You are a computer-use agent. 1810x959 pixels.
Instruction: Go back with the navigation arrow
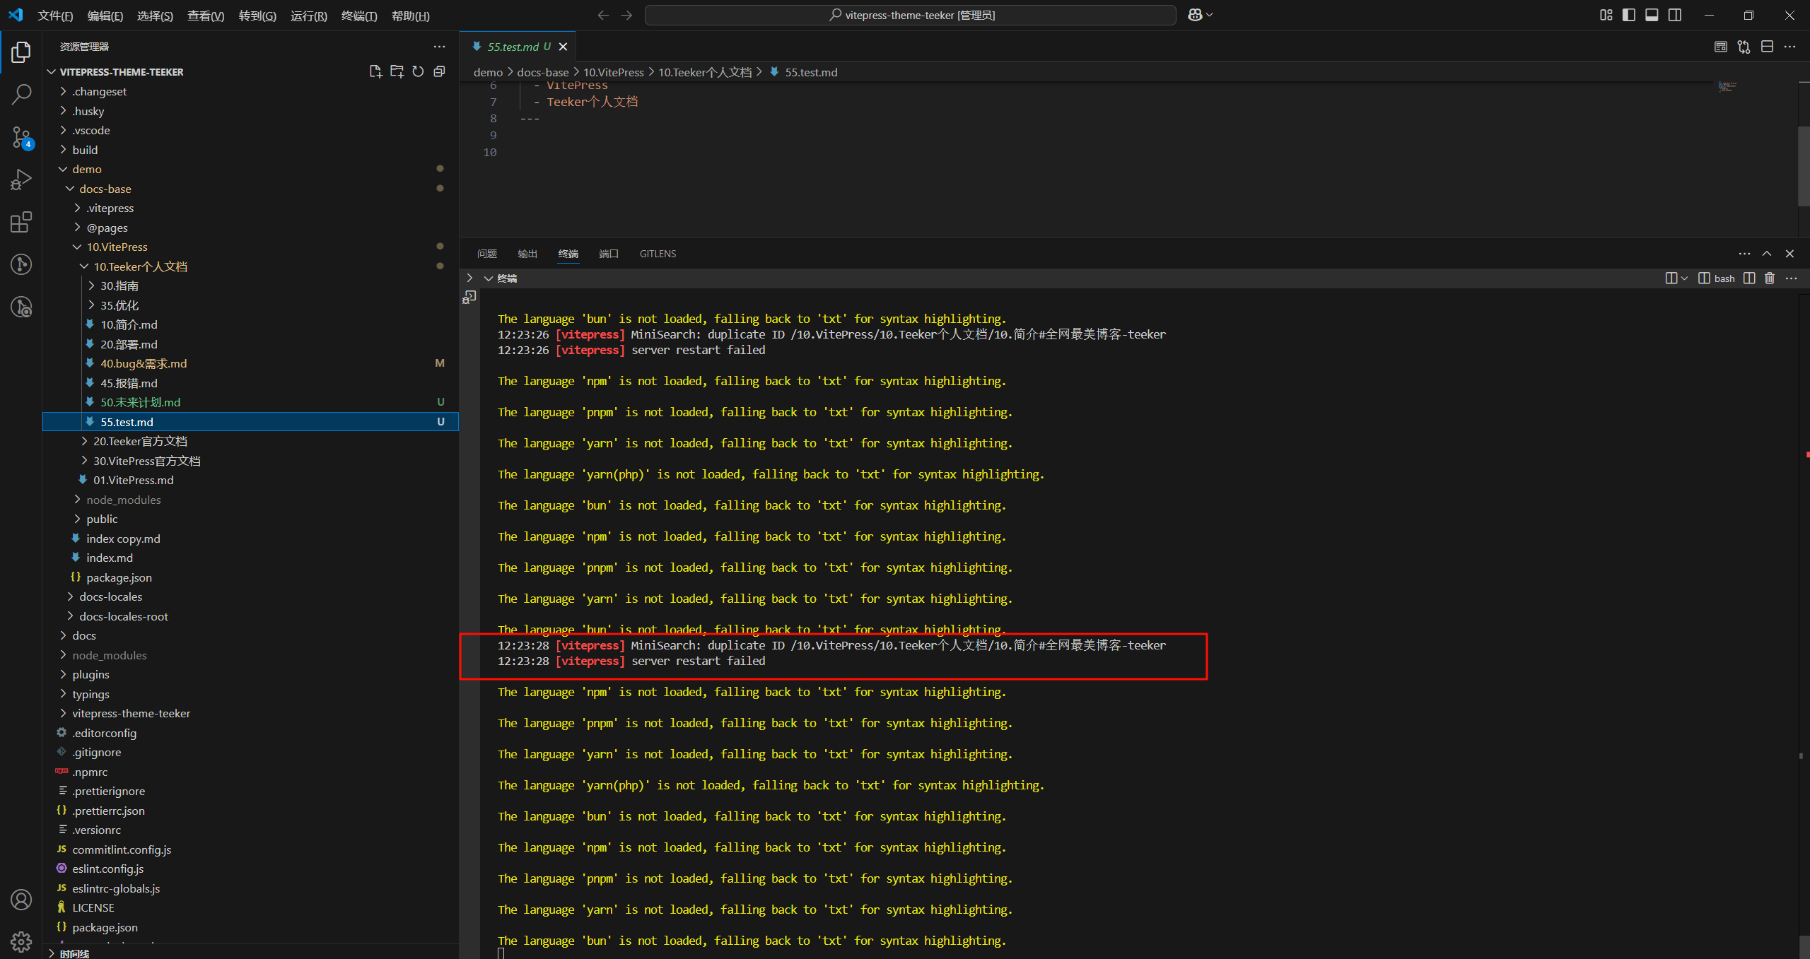pos(602,15)
